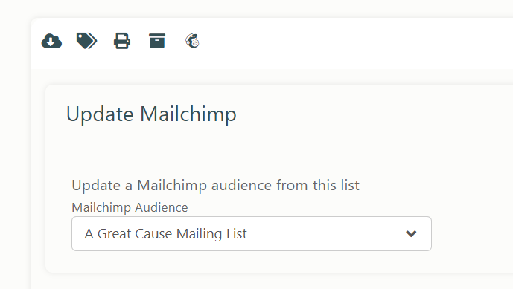
Task: Export list via cloud arrow icon
Action: [x=51, y=41]
